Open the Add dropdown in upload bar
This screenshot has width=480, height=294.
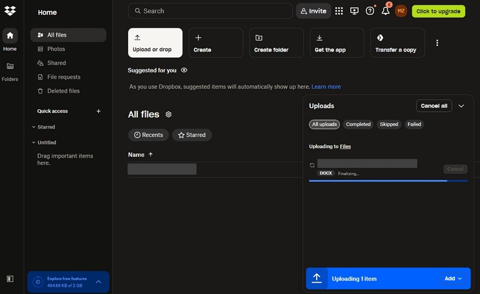click(x=453, y=278)
